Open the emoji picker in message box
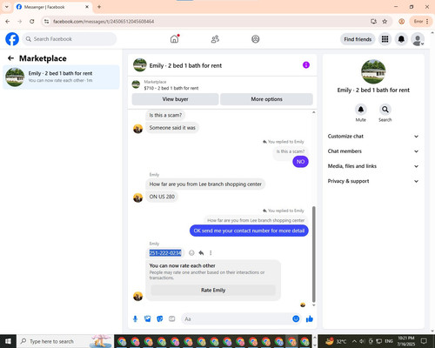 [x=296, y=319]
